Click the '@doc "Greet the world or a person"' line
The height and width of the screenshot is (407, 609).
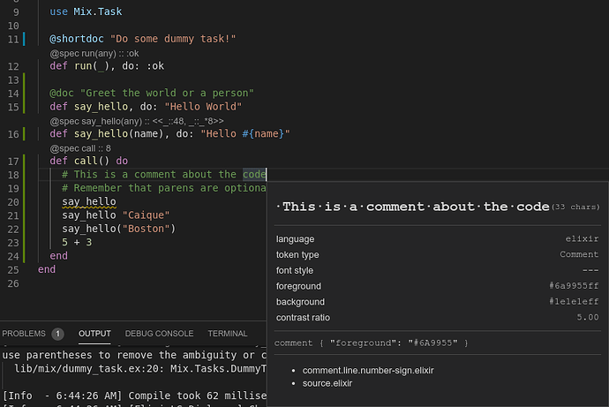tap(152, 94)
